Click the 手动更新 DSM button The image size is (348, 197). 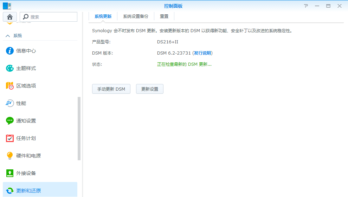pyautogui.click(x=111, y=89)
